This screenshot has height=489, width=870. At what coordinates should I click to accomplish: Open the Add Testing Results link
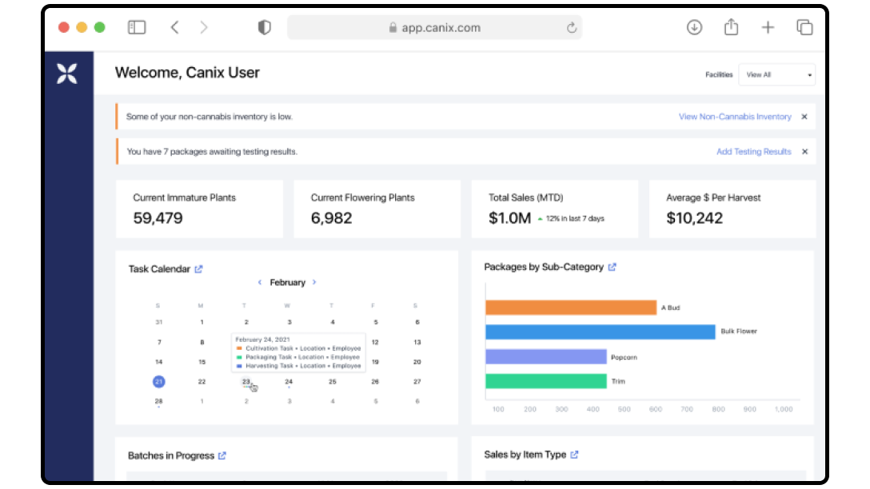(x=753, y=151)
